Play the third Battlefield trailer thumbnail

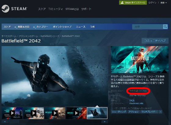[55, 113]
